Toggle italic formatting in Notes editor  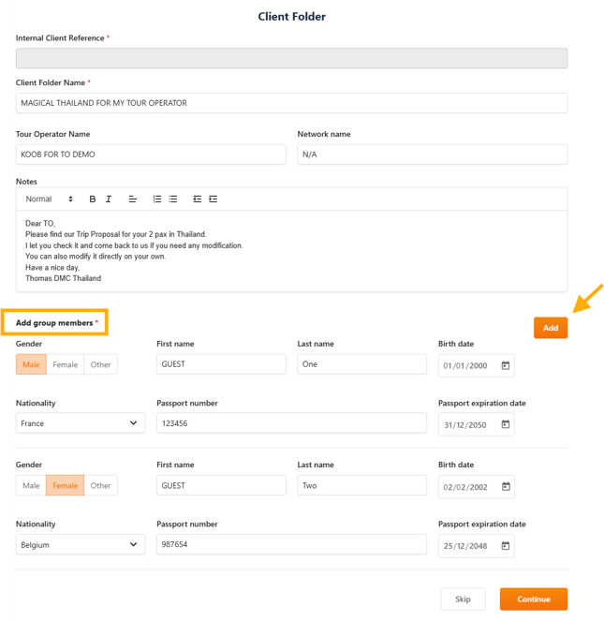pyautogui.click(x=109, y=199)
